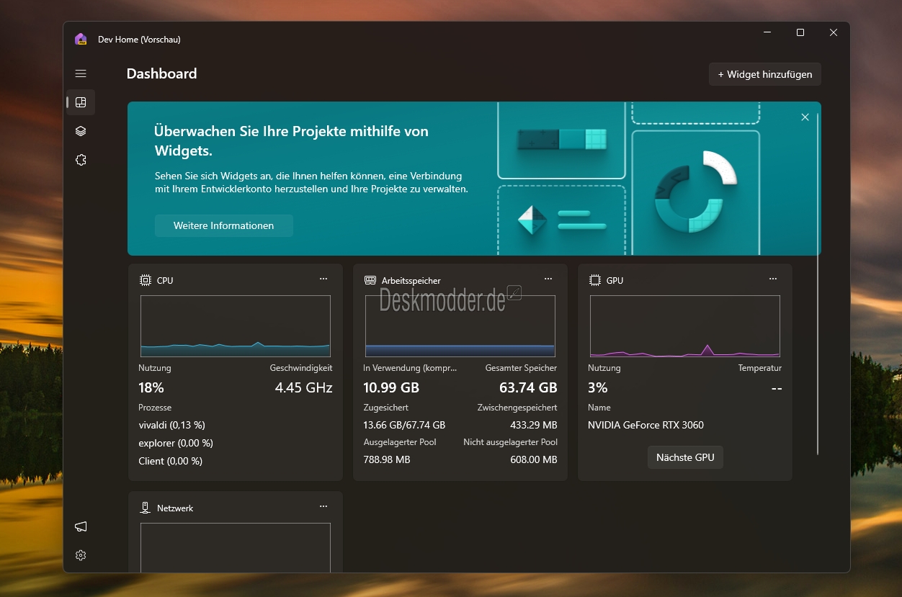
Task: Open the Extensions puzzle-piece icon
Action: click(x=81, y=160)
